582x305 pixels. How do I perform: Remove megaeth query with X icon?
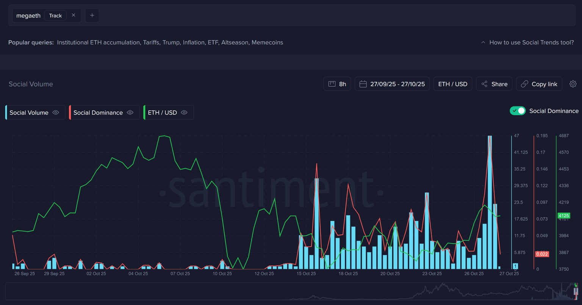tap(74, 15)
